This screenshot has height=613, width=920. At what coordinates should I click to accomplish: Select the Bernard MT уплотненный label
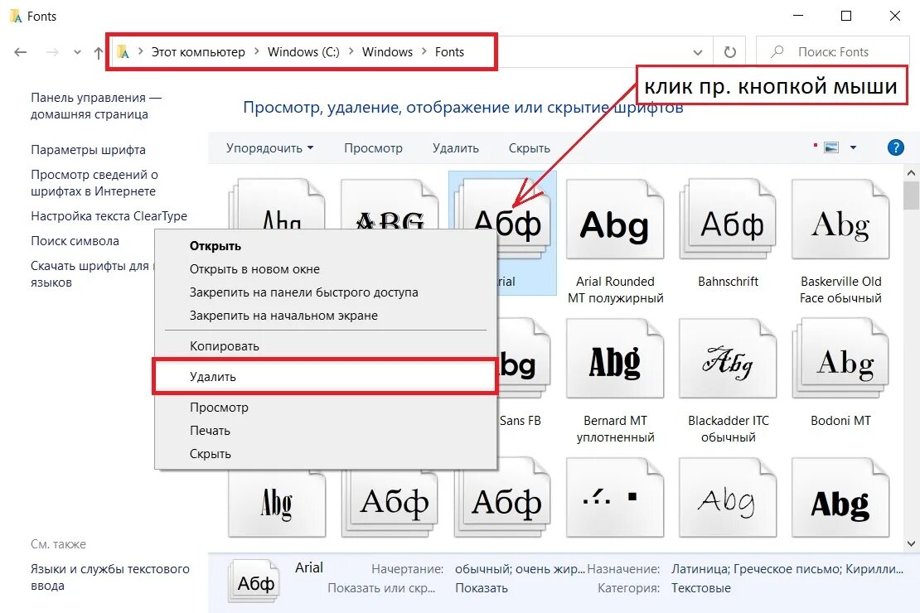click(x=615, y=429)
